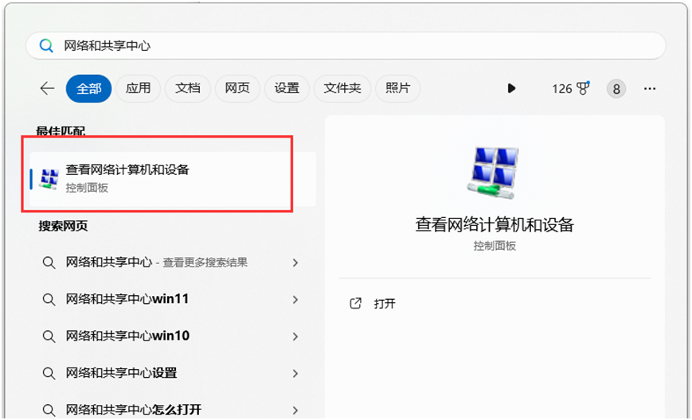The width and height of the screenshot is (692, 420).
Task: Click the open external icon beside 打开
Action: pyautogui.click(x=355, y=303)
